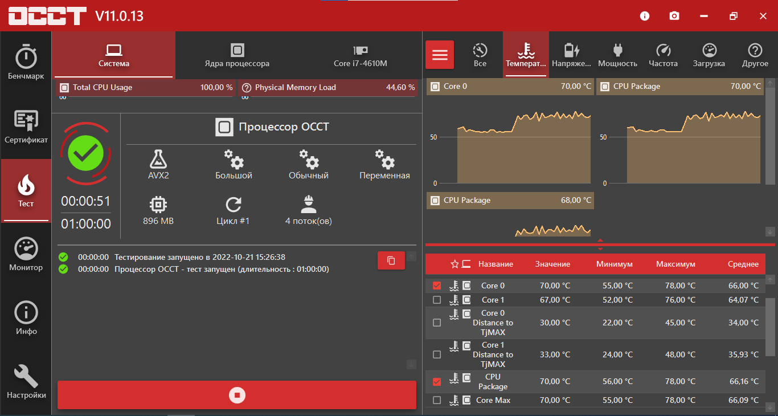
Task: Click the AVX2 flask instruction-set icon
Action: 158,159
